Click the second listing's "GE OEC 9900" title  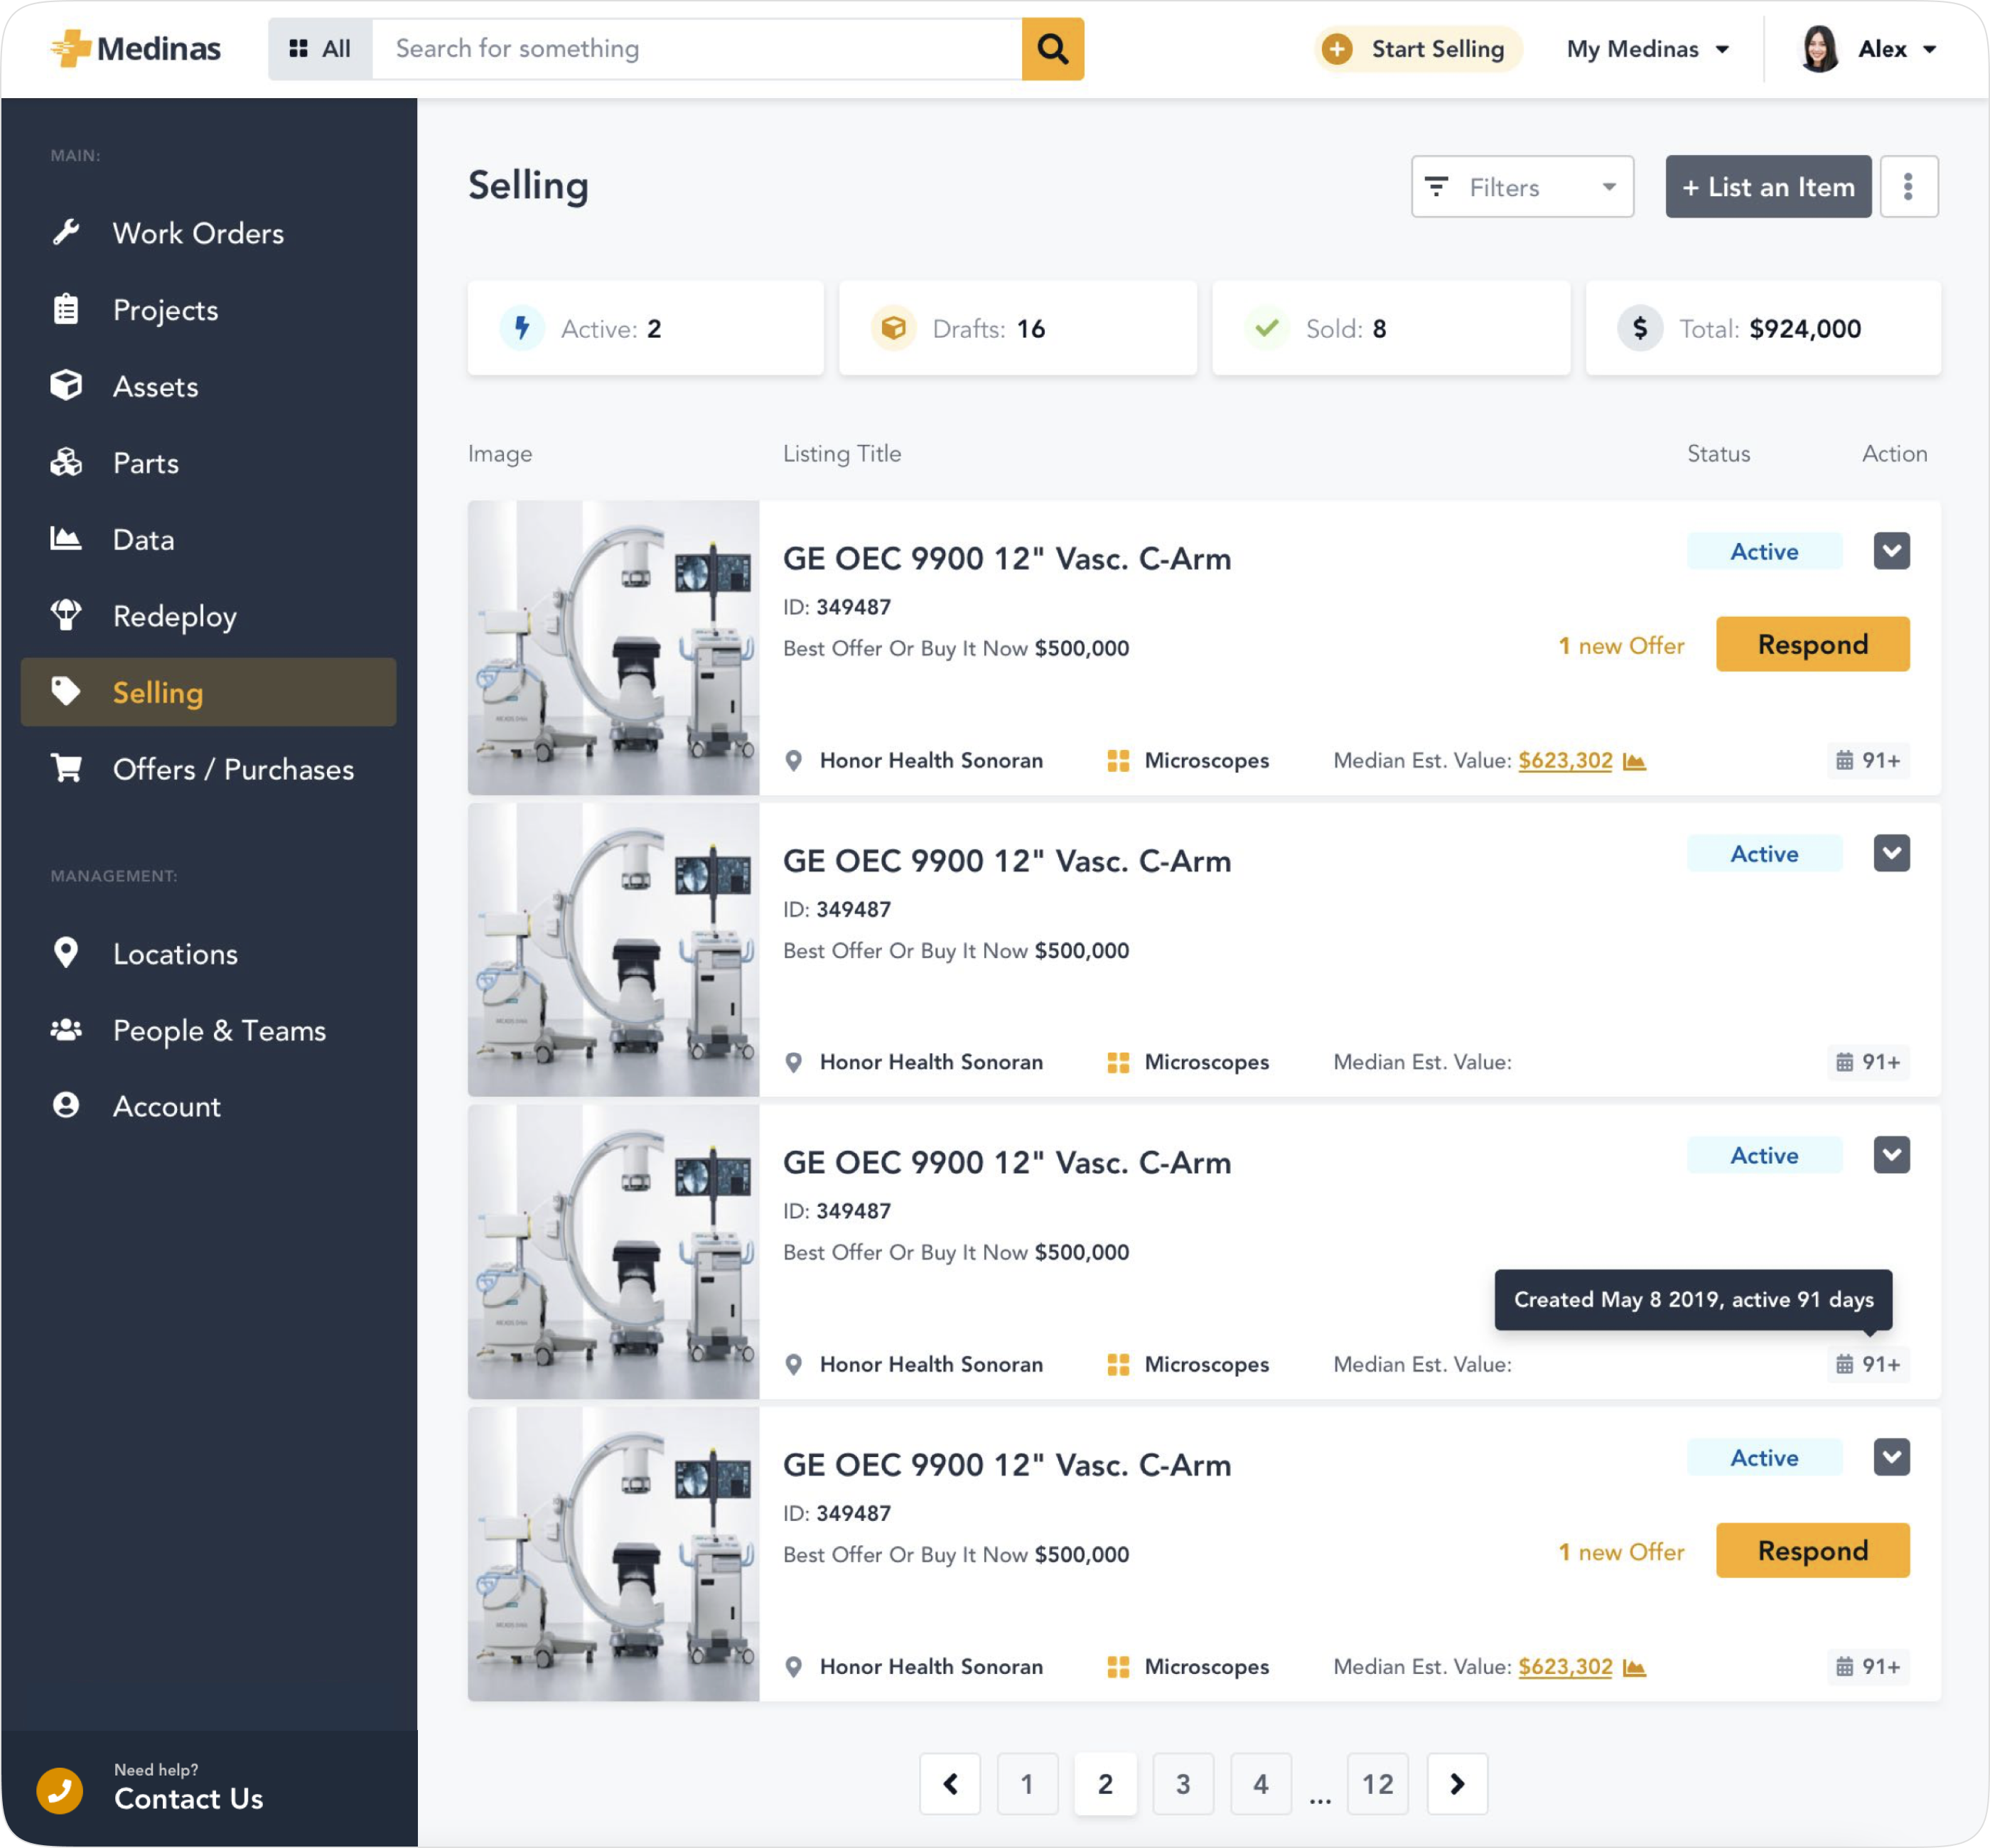(1007, 860)
